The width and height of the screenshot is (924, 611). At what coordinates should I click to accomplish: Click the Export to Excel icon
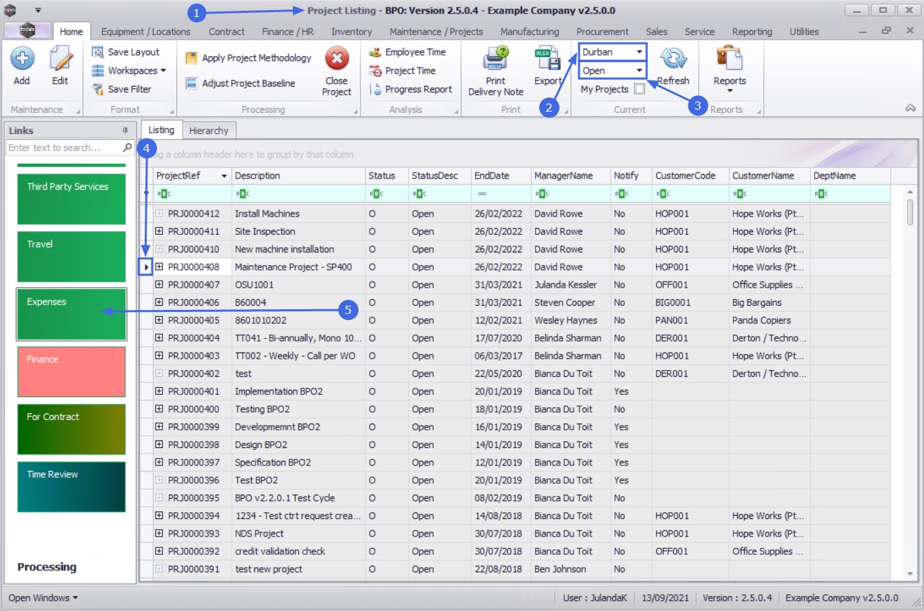547,60
